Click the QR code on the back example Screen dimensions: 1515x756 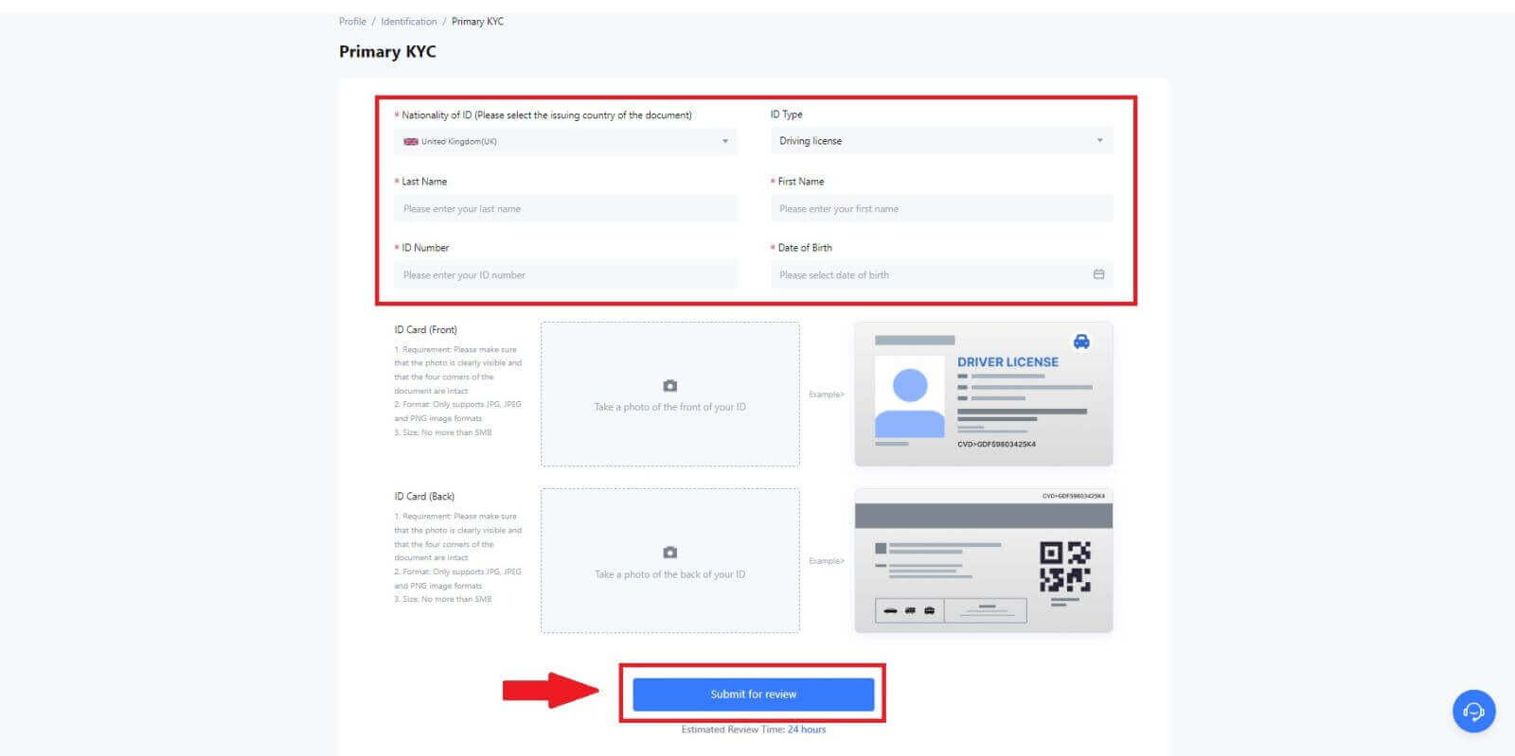point(1064,566)
